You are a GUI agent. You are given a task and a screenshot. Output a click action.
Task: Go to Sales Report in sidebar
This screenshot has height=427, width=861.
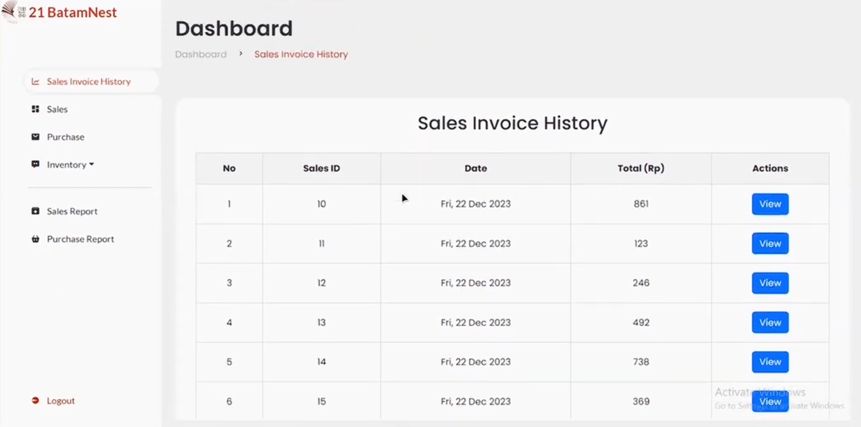(72, 212)
